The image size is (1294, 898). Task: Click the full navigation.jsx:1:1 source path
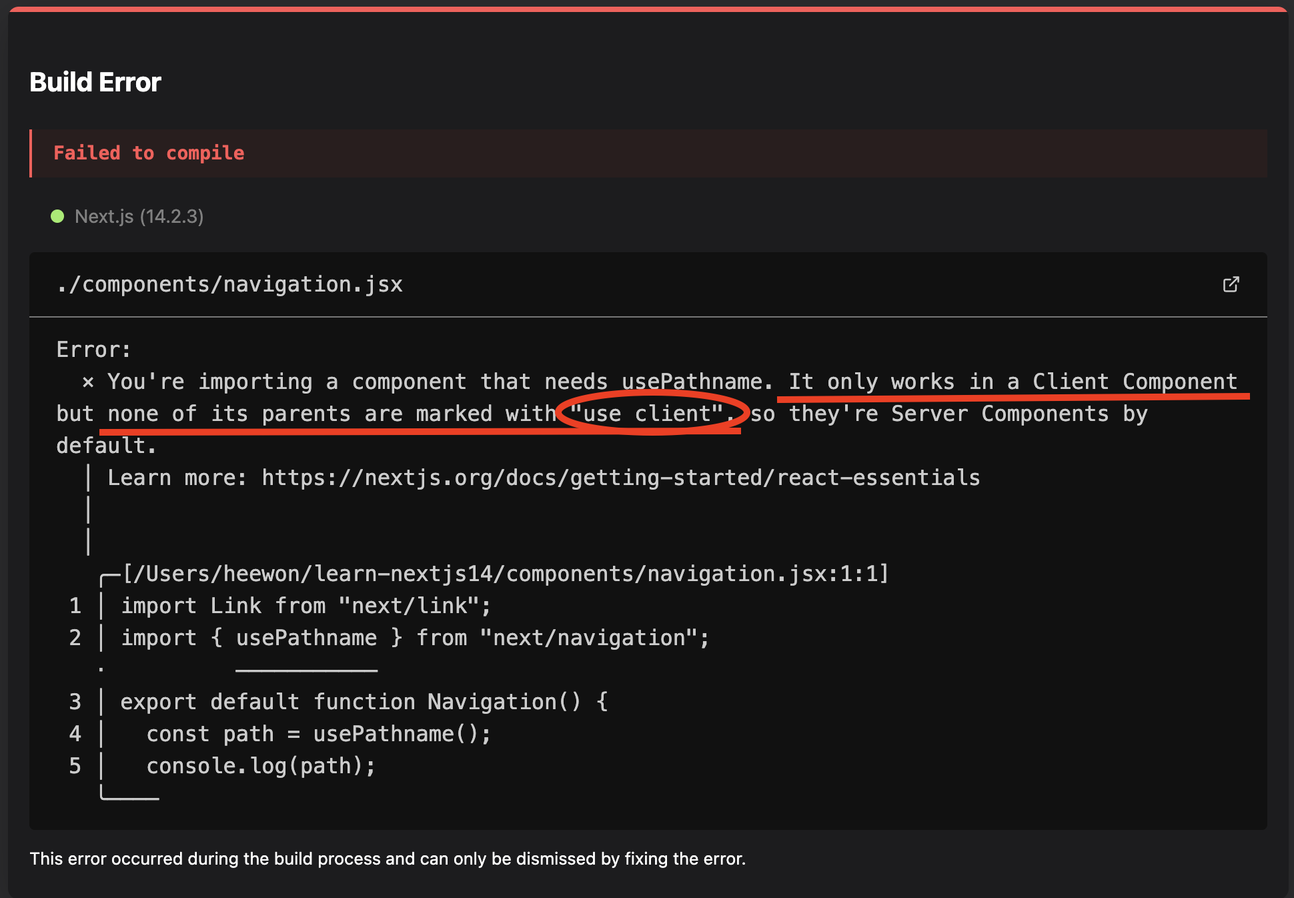pyautogui.click(x=506, y=574)
